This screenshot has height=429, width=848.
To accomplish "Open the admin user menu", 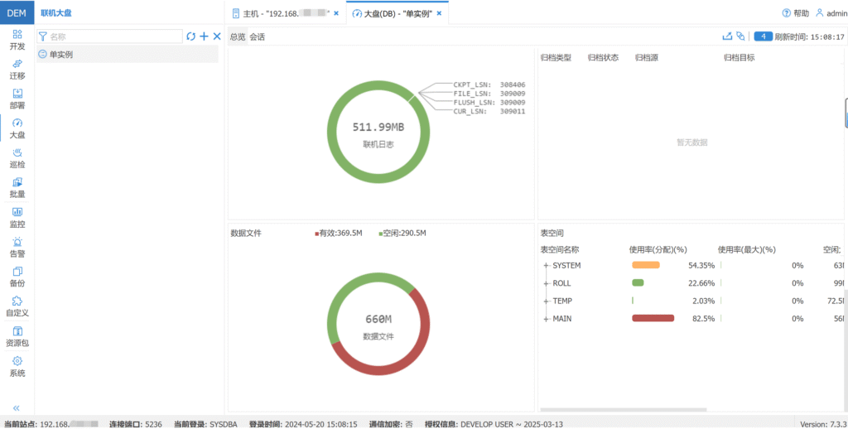I will 831,13.
